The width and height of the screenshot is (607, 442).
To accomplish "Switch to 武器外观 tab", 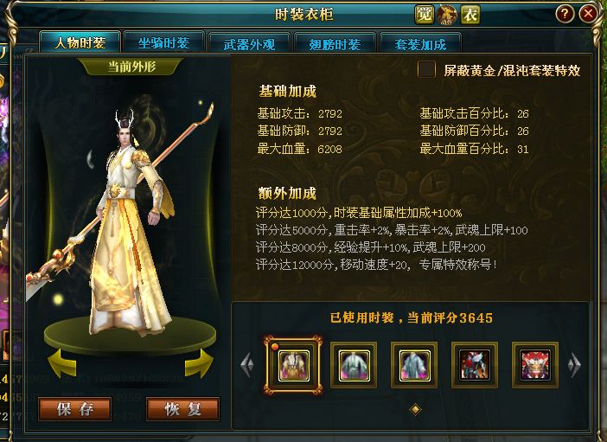I will 249,44.
